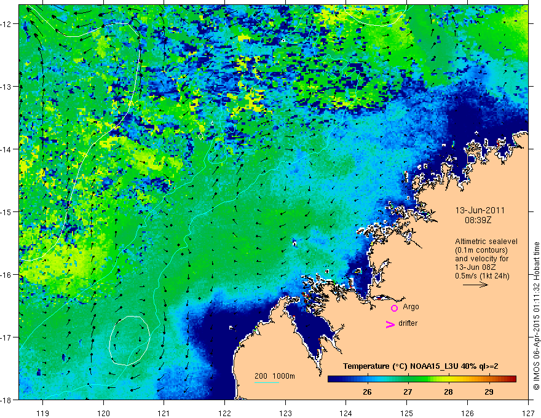Click the '200 1000m' depth label

pos(275,376)
